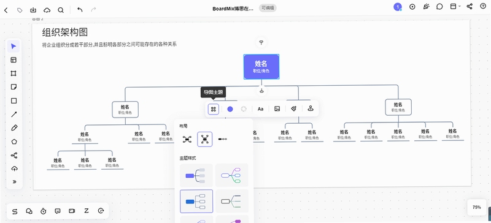Open the Aa text style options
The height and width of the screenshot is (223, 491).
(x=260, y=109)
